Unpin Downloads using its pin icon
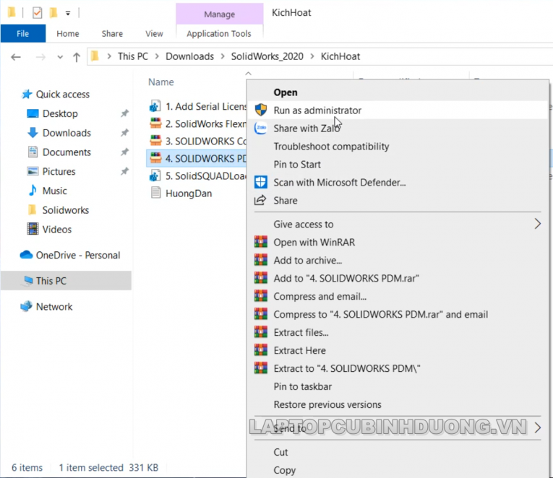 [x=124, y=133]
